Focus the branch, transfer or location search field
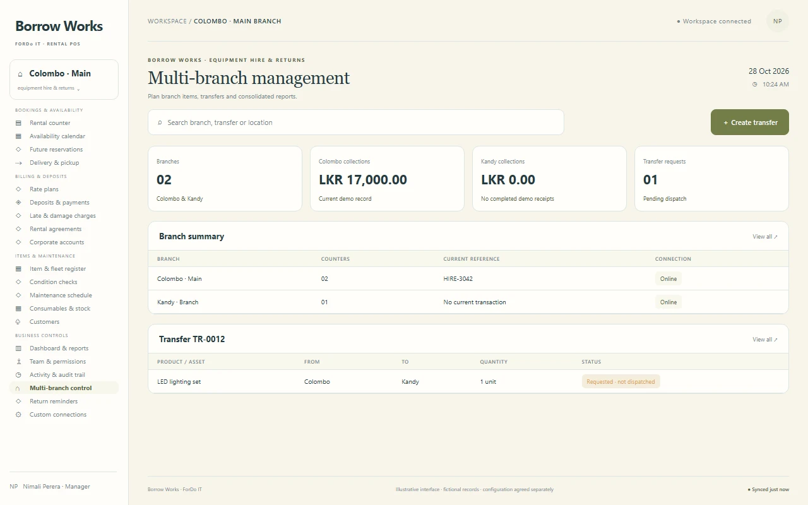 coord(356,122)
